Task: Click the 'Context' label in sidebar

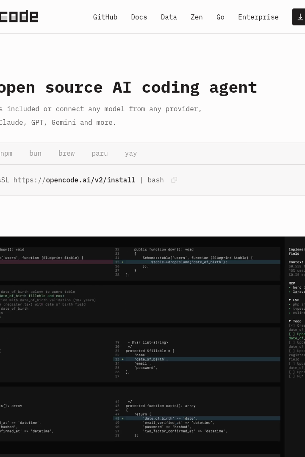Action: pos(296,262)
